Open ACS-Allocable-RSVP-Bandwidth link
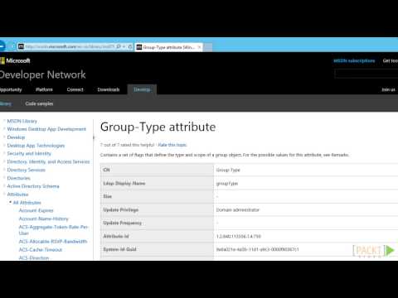This screenshot has height=298, width=398. pyautogui.click(x=53, y=242)
